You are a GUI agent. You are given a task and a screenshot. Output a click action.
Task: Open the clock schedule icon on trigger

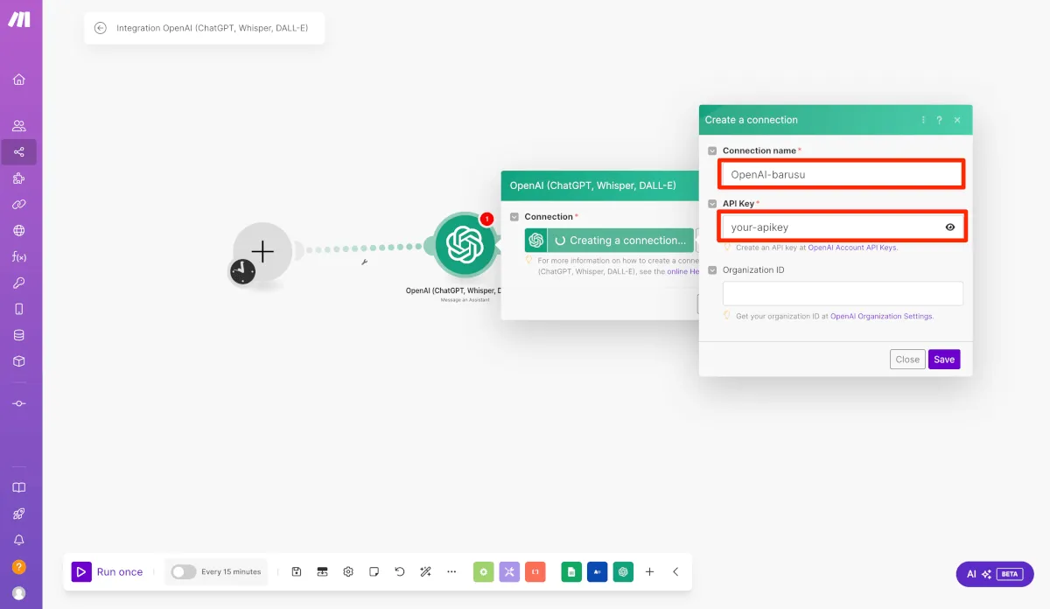coord(242,271)
